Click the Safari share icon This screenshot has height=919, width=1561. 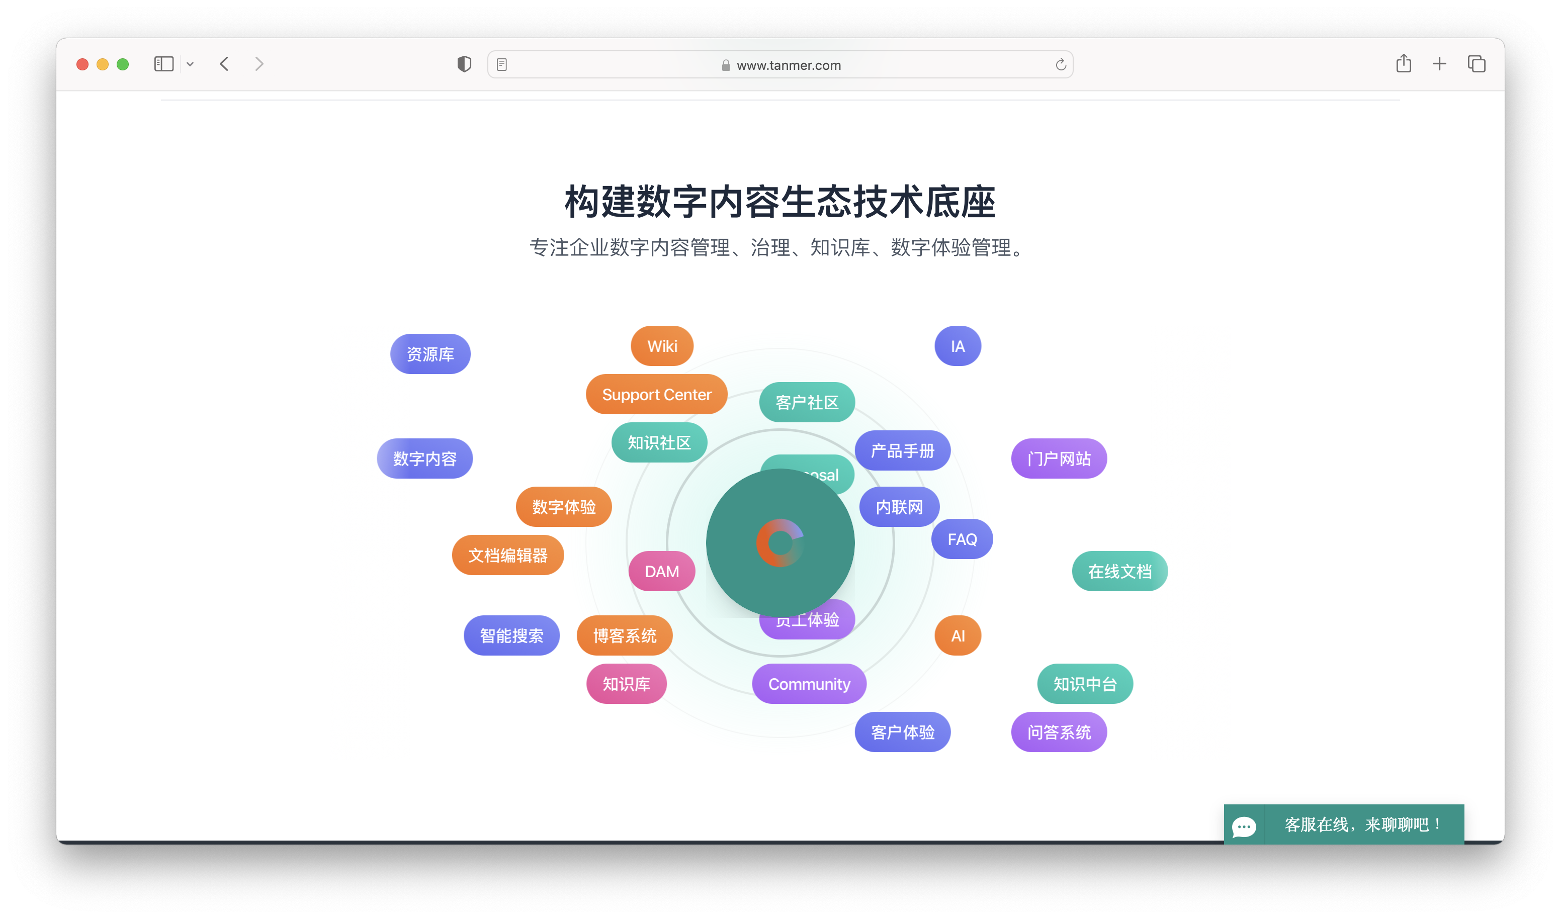[x=1404, y=64]
